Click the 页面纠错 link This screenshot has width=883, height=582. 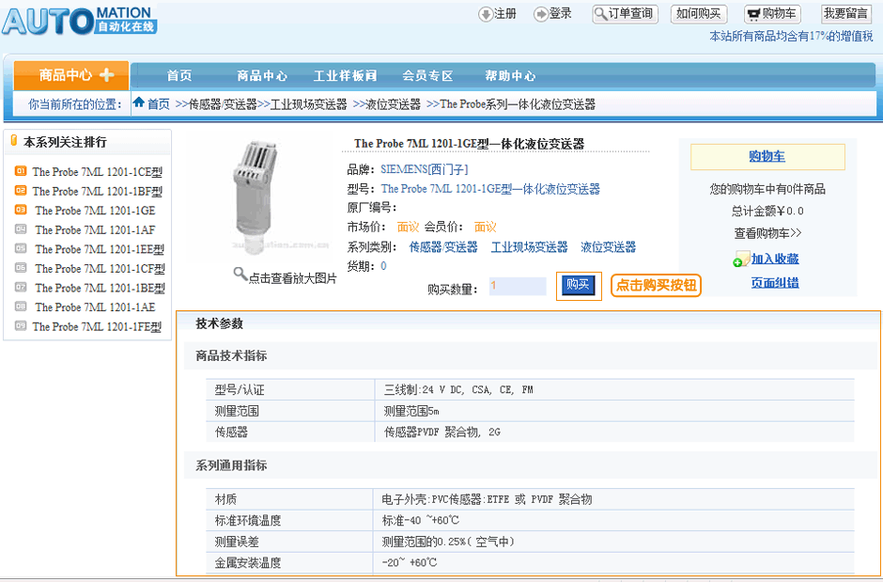click(775, 283)
